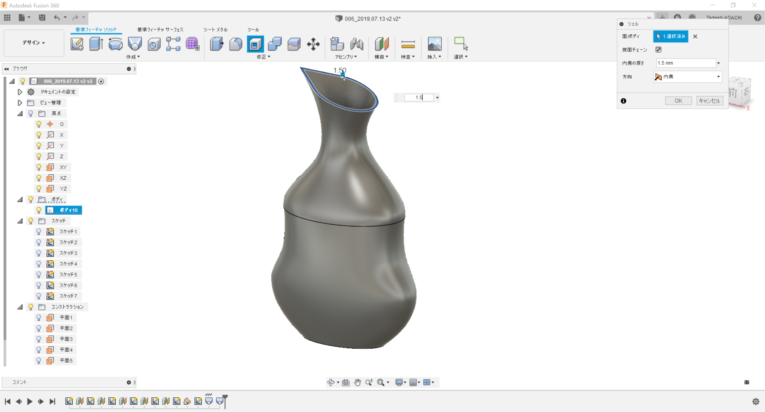This screenshot has height=412, width=765.
Task: Click the Measure ruler icon
Action: click(x=408, y=44)
